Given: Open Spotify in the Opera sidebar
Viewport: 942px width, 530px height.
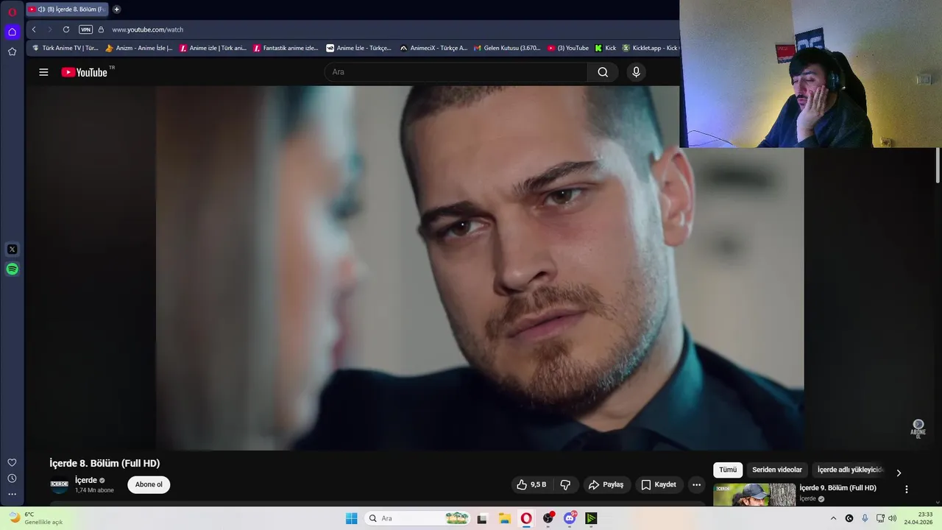Looking at the screenshot, I should pos(12,269).
